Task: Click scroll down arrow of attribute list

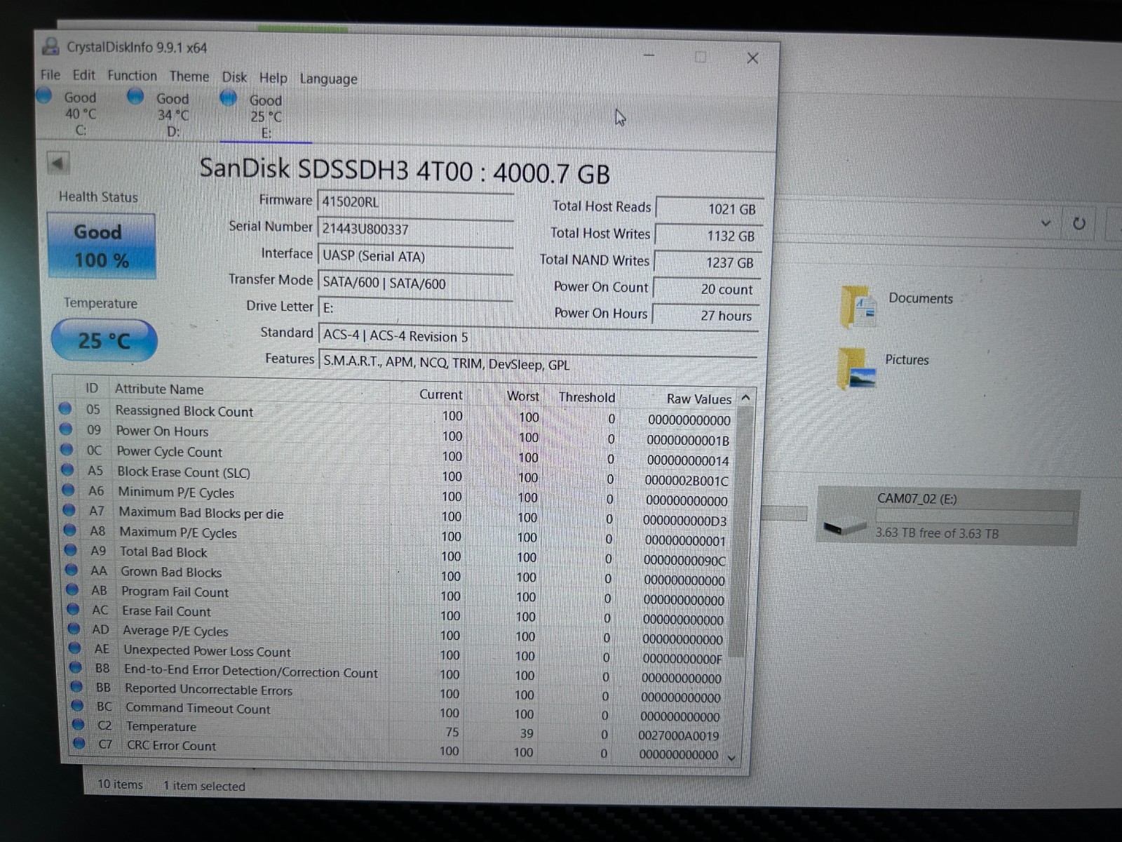Action: coord(732,758)
